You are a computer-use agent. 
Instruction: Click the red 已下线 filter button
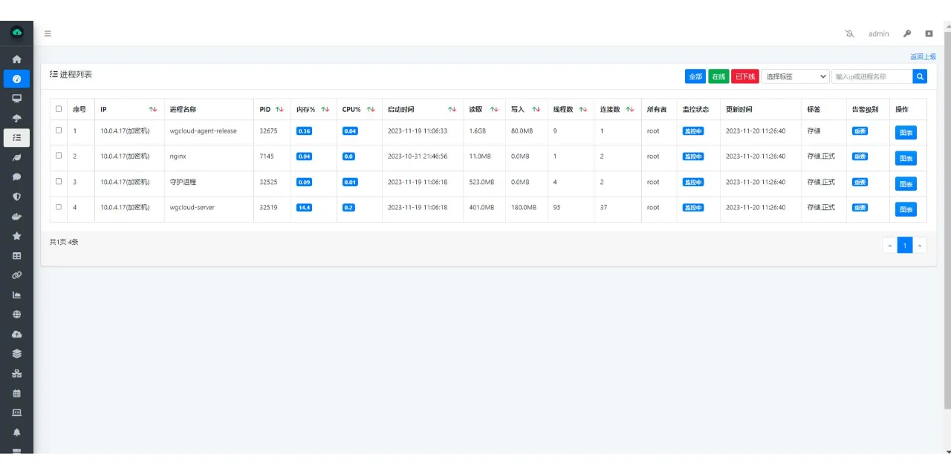click(x=744, y=76)
